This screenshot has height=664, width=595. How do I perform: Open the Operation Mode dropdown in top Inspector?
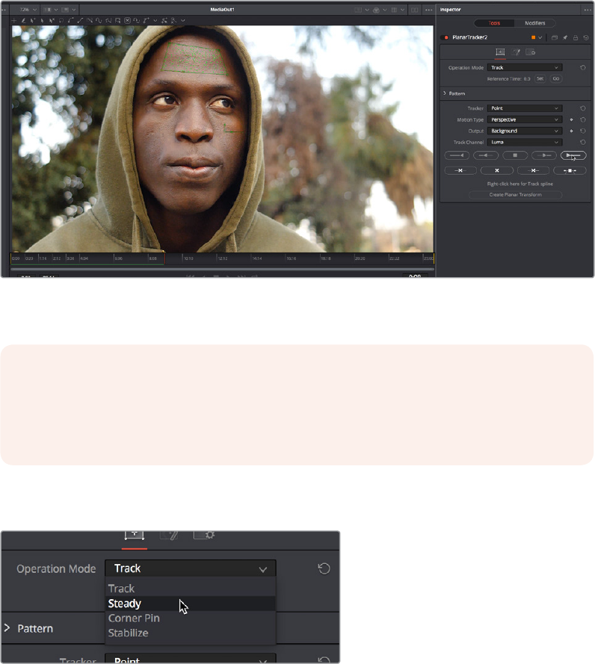pos(525,67)
